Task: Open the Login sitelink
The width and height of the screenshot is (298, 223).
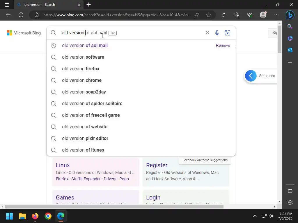Action: [x=153, y=197]
